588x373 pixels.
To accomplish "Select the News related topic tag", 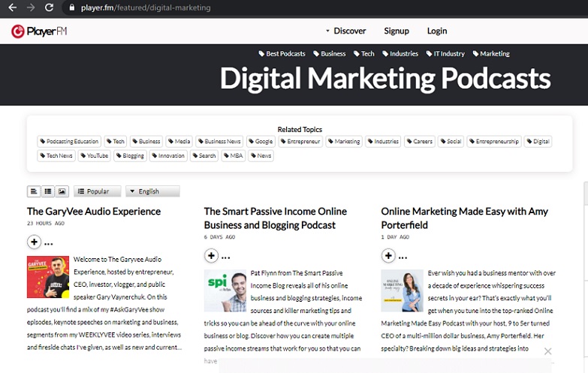I will click(261, 155).
